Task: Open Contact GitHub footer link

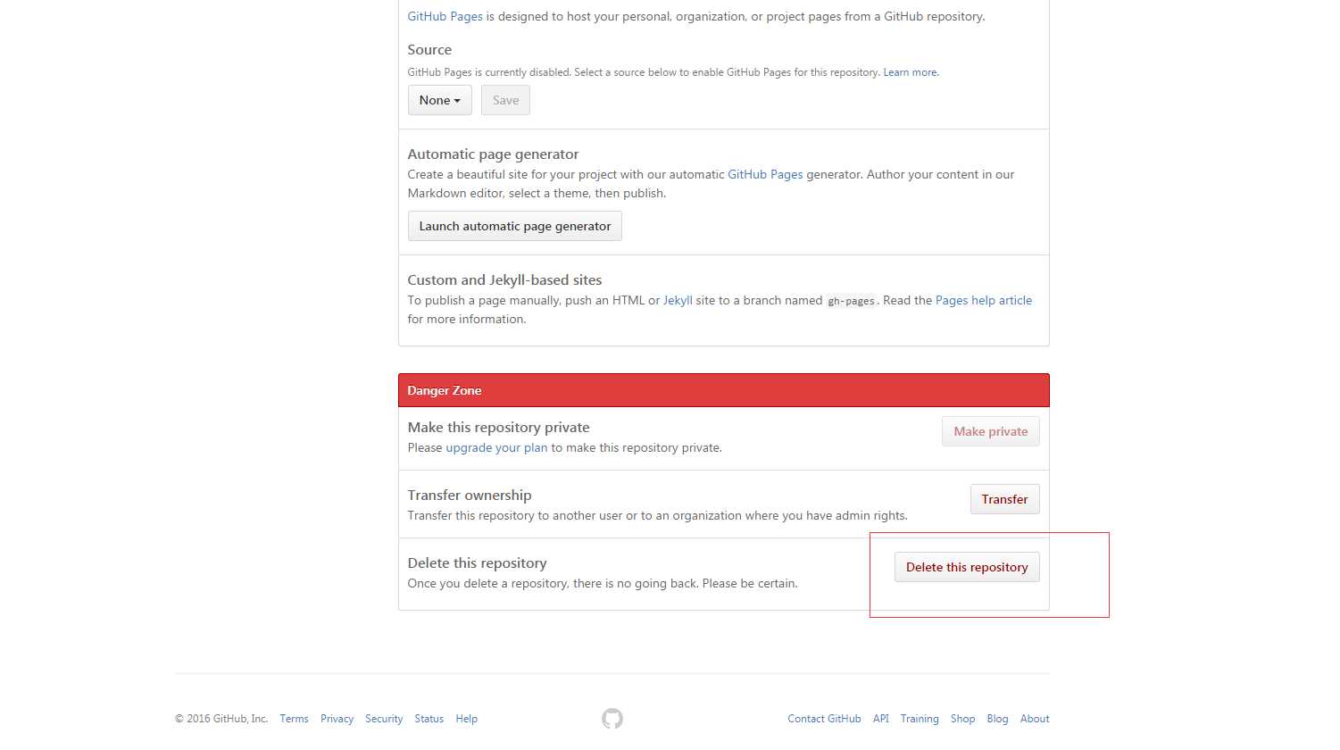Action: point(824,719)
